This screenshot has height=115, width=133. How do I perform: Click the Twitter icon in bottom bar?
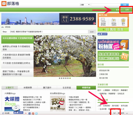36,113
